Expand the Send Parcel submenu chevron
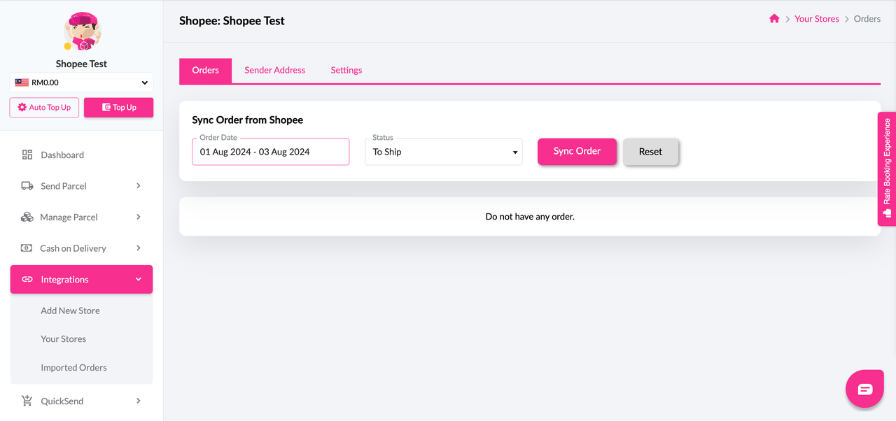 139,186
